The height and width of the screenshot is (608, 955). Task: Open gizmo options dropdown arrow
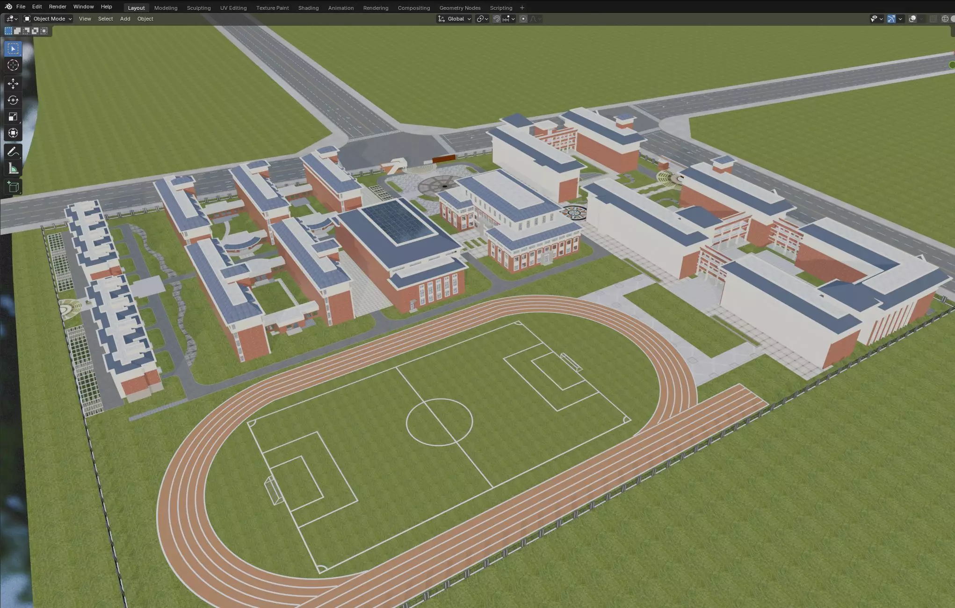tap(900, 19)
